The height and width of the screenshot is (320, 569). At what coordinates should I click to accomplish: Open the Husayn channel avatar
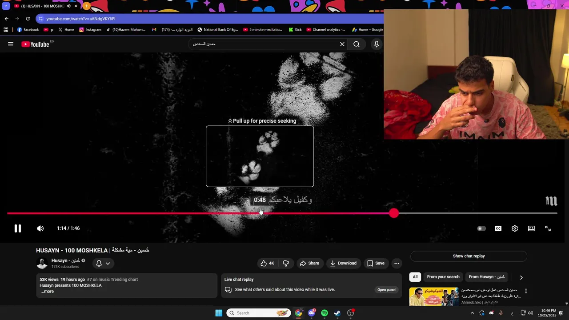pos(42,263)
